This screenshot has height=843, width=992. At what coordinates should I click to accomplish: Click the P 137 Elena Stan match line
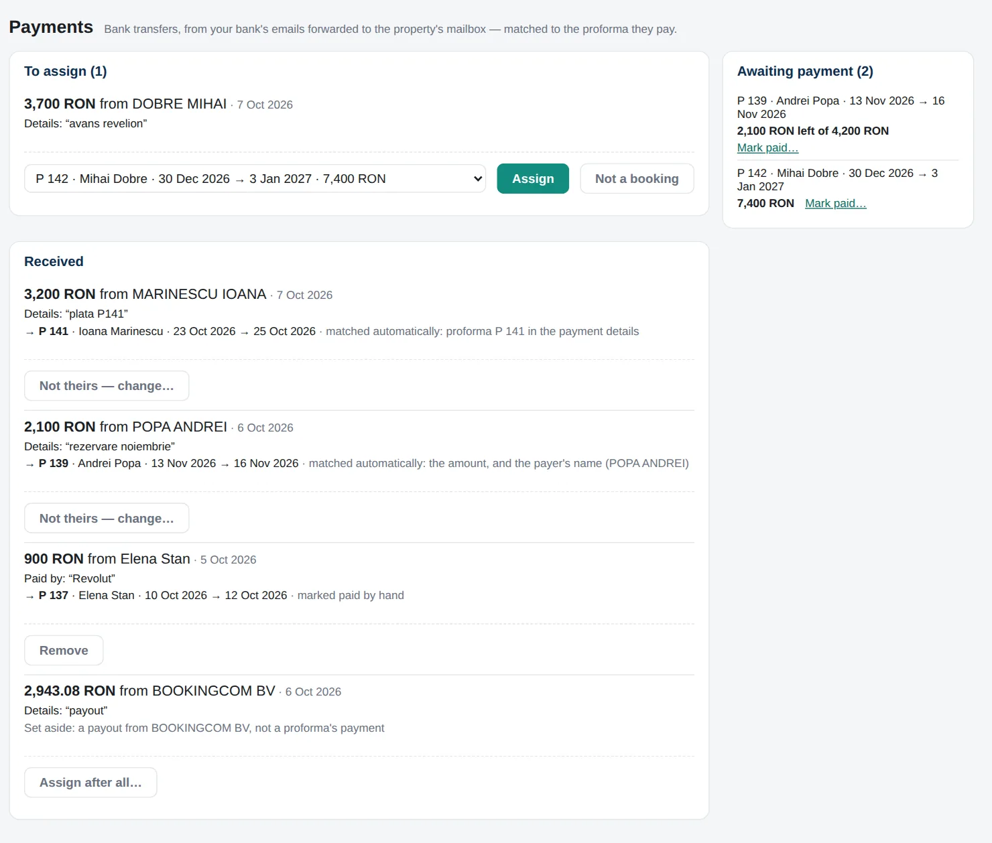214,596
